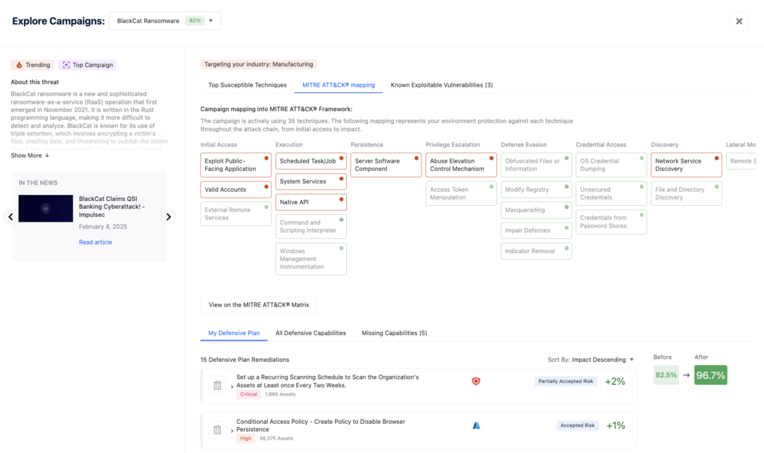
Task: Expand the Conditional Access Policy remediation
Action: [232, 431]
